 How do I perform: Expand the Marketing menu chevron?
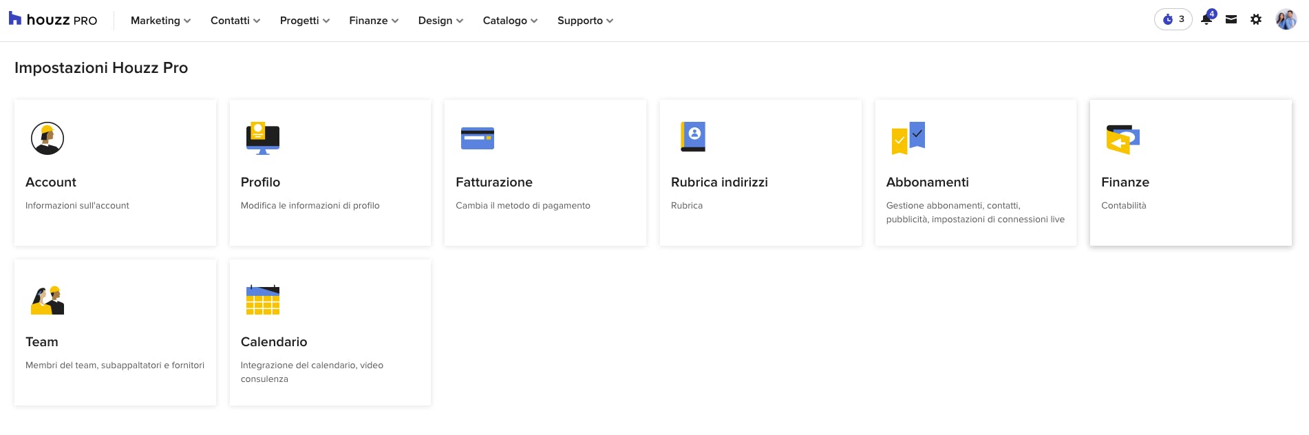[x=187, y=21]
